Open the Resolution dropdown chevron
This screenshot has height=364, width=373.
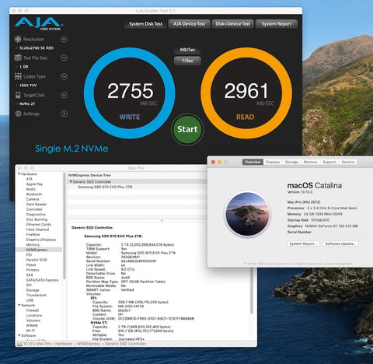[64, 39]
